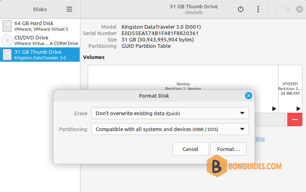The image size is (306, 192).
Task: Minimize the Disks window
Action: 276,10
